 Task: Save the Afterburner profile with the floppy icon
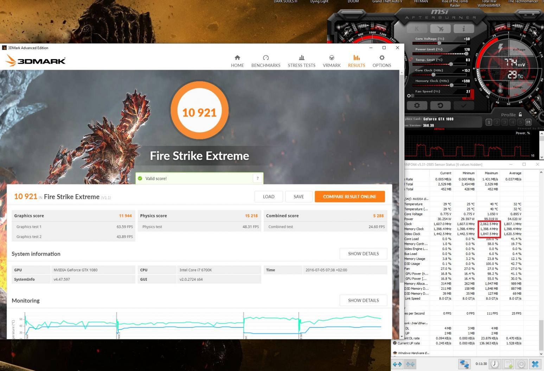[528, 122]
